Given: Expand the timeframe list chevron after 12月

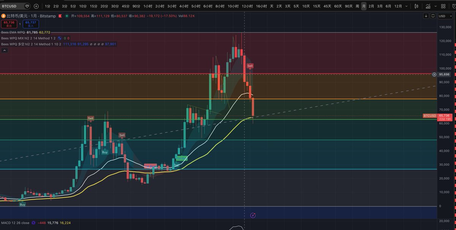Looking at the screenshot, I should (407, 6).
